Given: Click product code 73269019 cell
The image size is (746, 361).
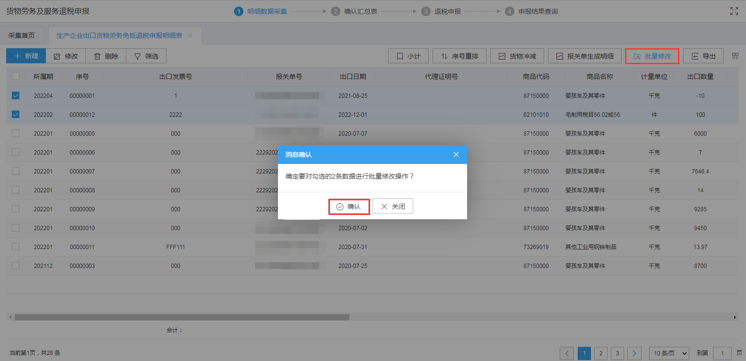Looking at the screenshot, I should [536, 247].
